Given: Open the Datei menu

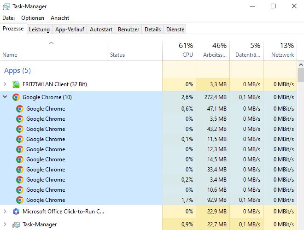Looking at the screenshot, I should click(9, 18).
